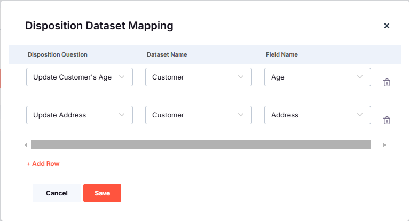Expand second row's Customer dataset dropdown

click(198, 115)
